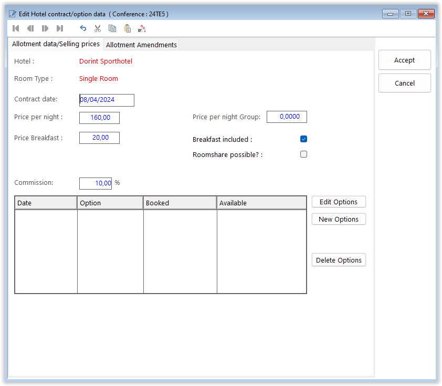The image size is (442, 386).
Task: Uncheck the Breakfast included checkbox
Action: tap(303, 139)
